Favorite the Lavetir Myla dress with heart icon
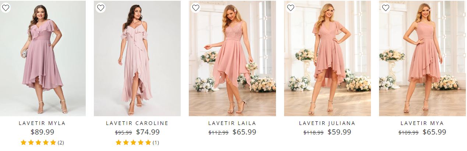The width and height of the screenshot is (467, 151). 6,8
